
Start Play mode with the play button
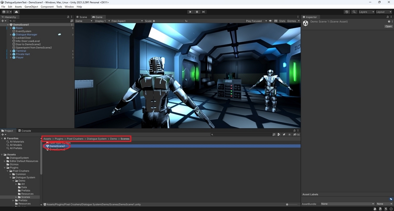click(x=190, y=12)
